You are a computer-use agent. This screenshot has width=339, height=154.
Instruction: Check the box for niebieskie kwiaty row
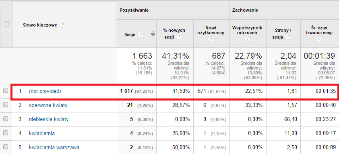pyautogui.click(x=6, y=119)
